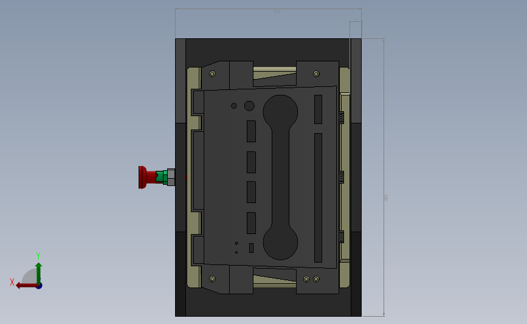The width and height of the screenshot is (527, 324).
Task: Select the short vertical slot at the plate's upper right
Action: [x=318, y=109]
